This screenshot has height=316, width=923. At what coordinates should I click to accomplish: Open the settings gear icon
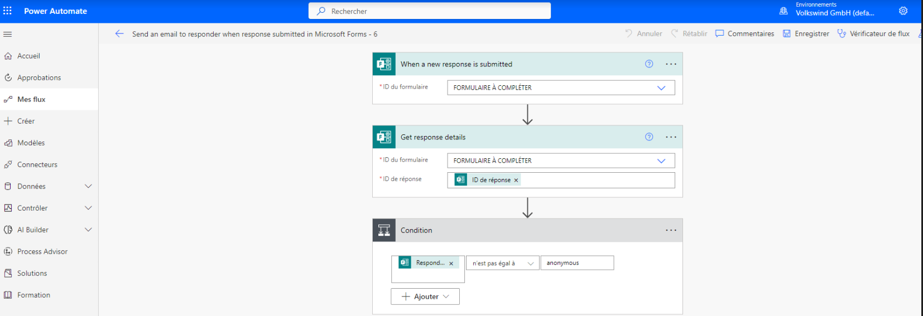(x=903, y=11)
